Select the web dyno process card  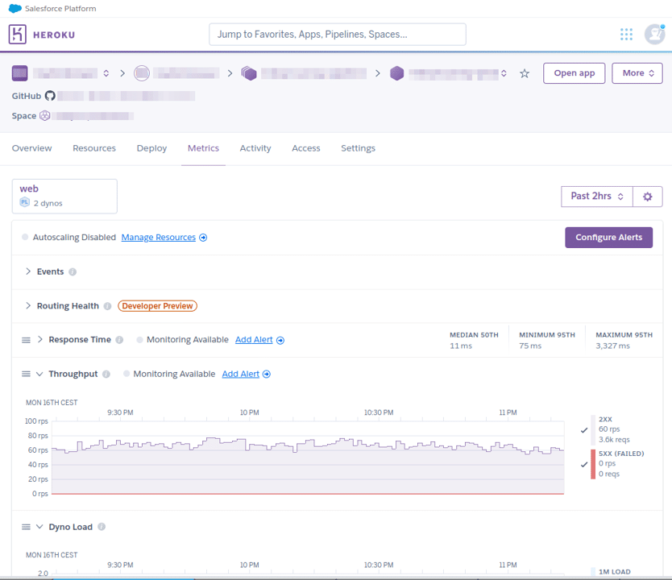(x=64, y=196)
